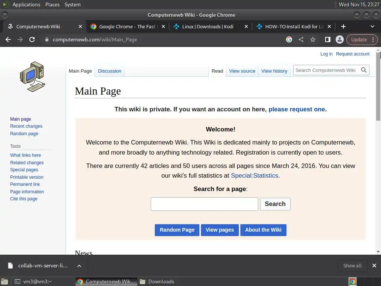
Task: Open Main page sidebar link
Action: point(20,119)
